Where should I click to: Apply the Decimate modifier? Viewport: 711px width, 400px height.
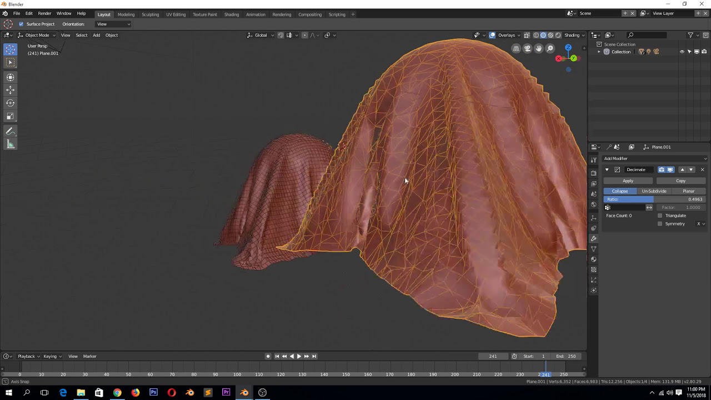click(628, 181)
